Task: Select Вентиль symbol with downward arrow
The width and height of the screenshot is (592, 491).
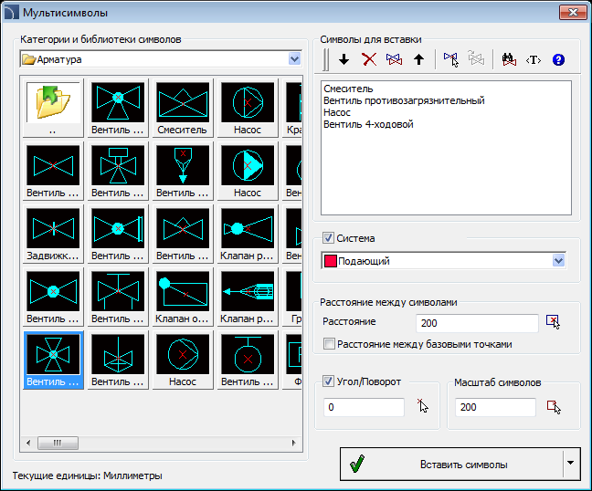Action: coord(183,171)
